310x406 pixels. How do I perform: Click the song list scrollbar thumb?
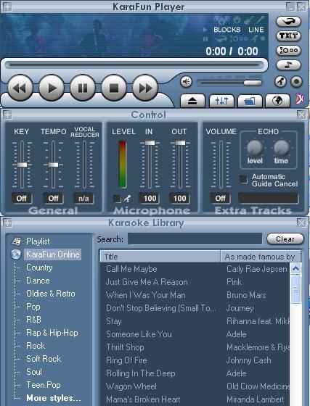[x=295, y=289]
